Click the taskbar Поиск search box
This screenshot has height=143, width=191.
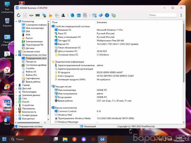pos(30,139)
